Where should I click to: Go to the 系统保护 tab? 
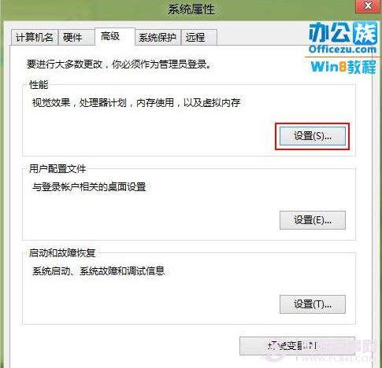pyautogui.click(x=158, y=38)
